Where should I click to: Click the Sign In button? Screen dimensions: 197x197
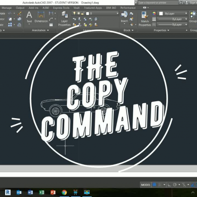point(191,3)
